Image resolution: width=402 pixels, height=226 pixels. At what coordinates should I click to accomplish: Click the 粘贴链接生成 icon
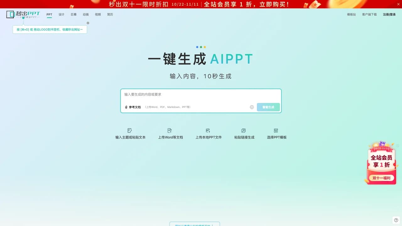[243, 131]
